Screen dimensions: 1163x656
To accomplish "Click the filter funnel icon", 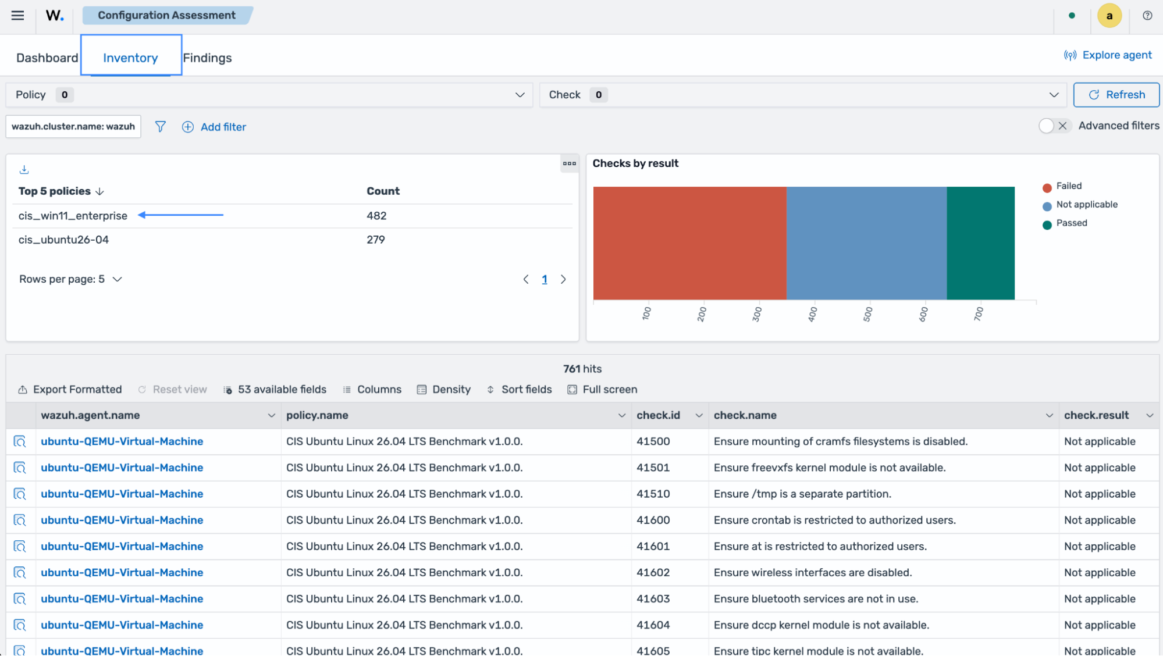I will point(160,127).
